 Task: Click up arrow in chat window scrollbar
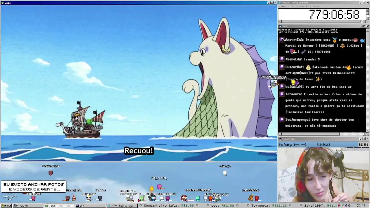click(367, 29)
